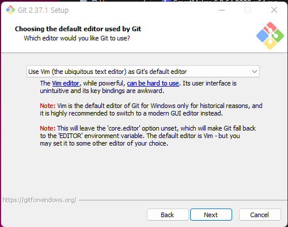Cancel the Git setup
This screenshot has height=227, width=288.
tap(260, 215)
